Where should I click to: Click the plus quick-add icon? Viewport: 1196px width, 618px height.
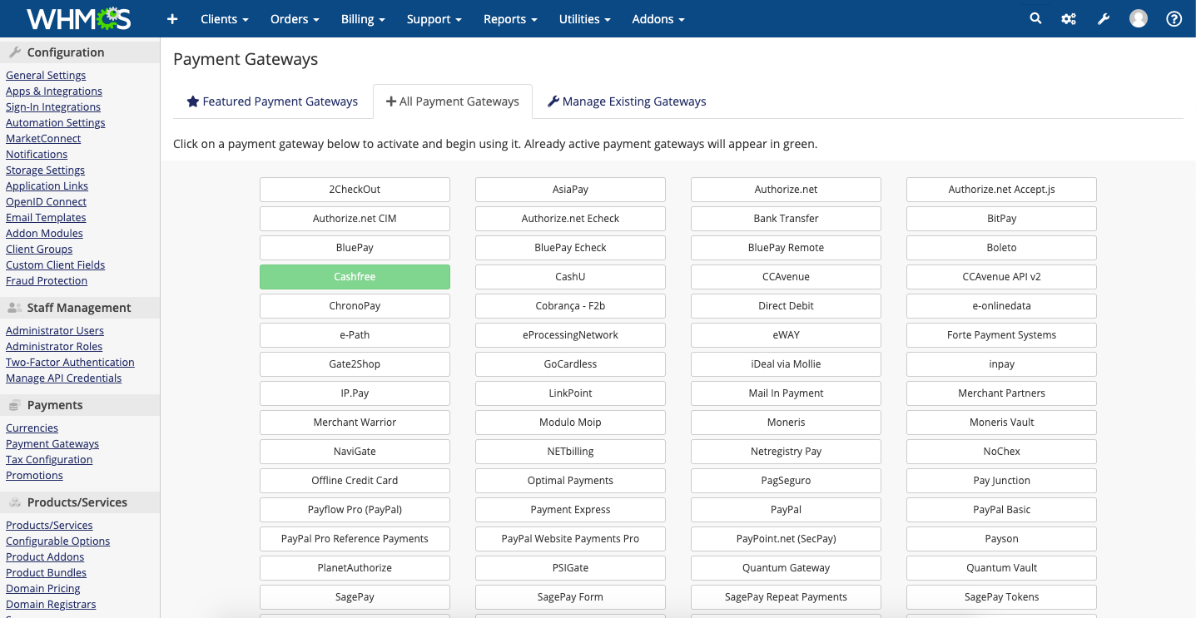coord(172,19)
